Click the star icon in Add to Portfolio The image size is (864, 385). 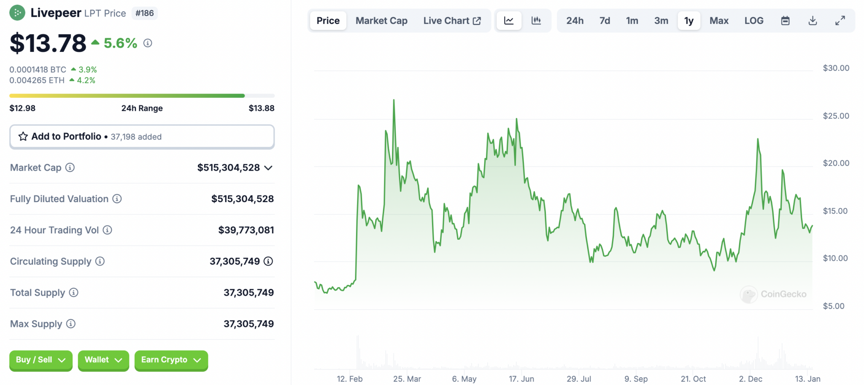(22, 136)
